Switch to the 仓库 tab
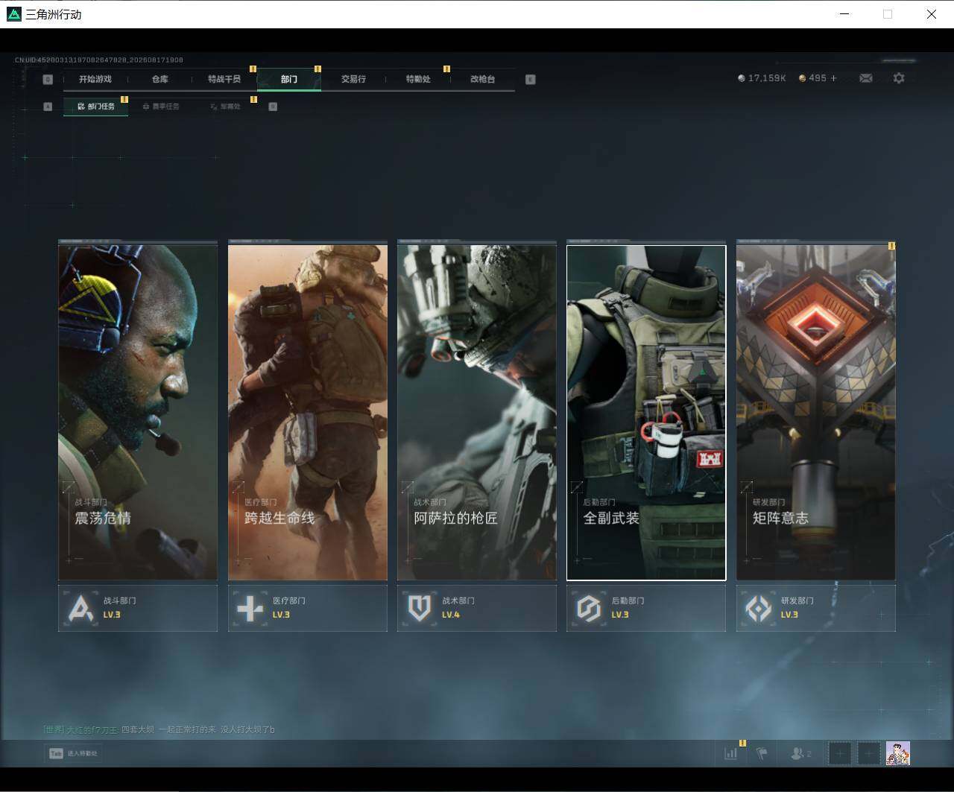The width and height of the screenshot is (954, 792). pyautogui.click(x=159, y=79)
